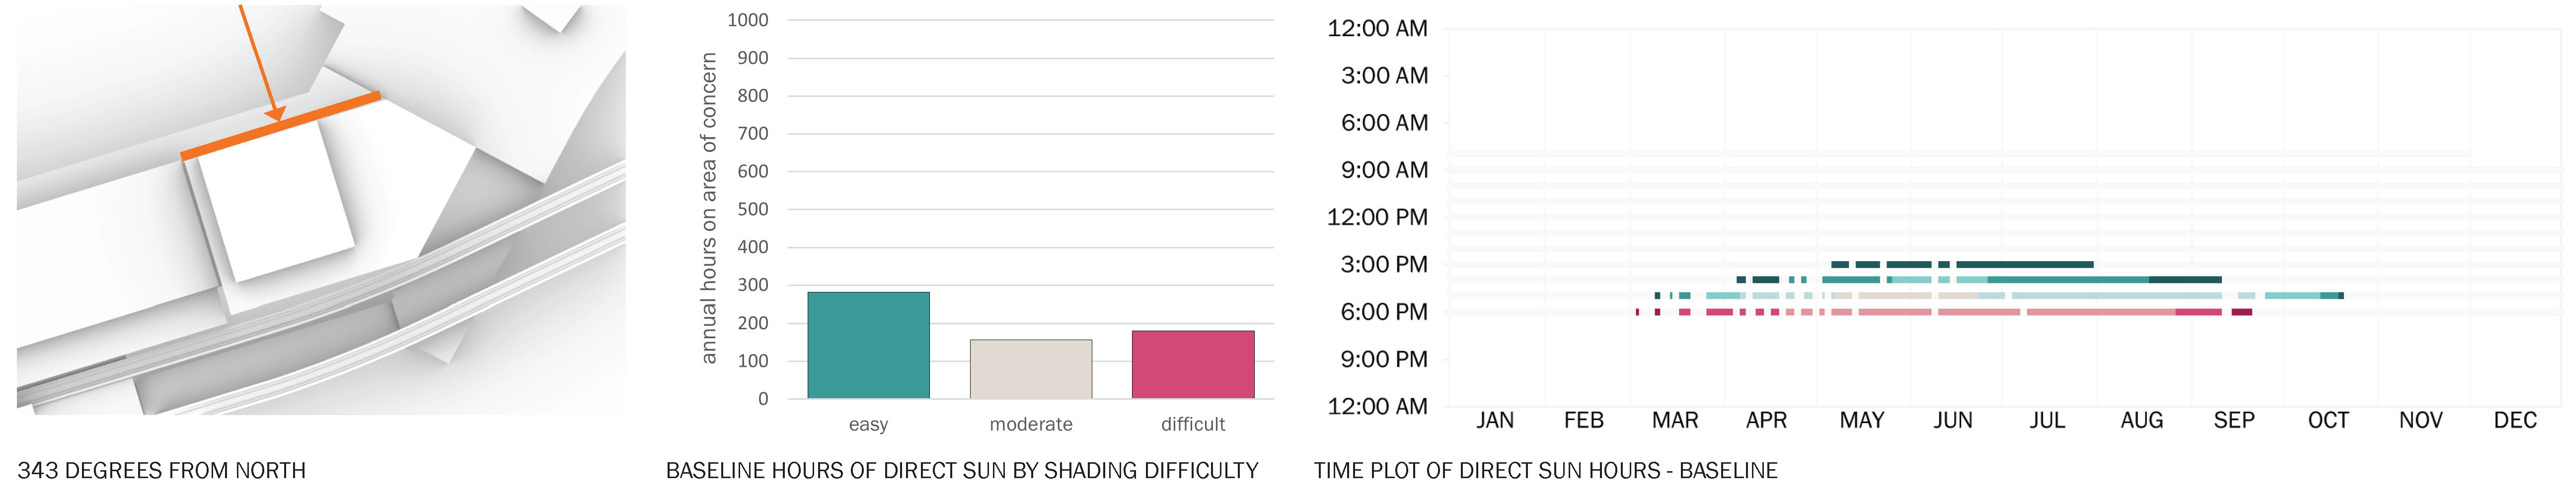Select the JUN month label

click(1953, 420)
